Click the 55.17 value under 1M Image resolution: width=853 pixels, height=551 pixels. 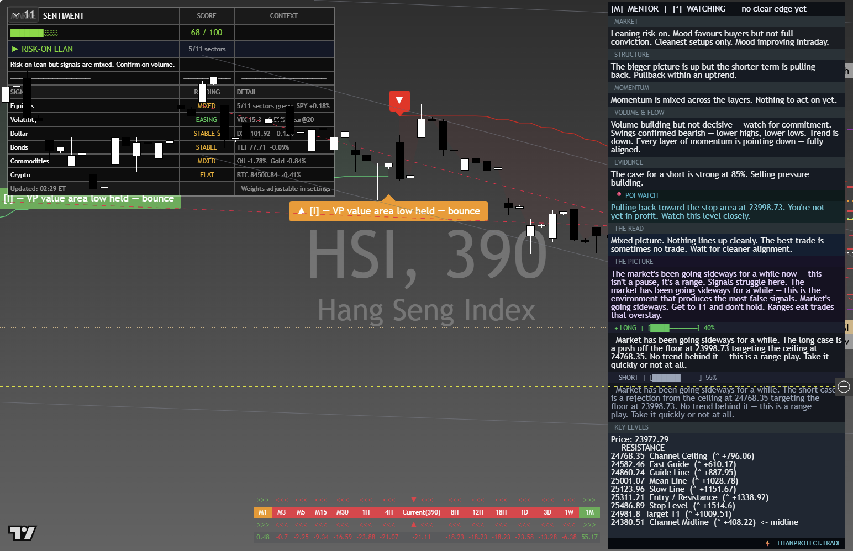click(589, 537)
